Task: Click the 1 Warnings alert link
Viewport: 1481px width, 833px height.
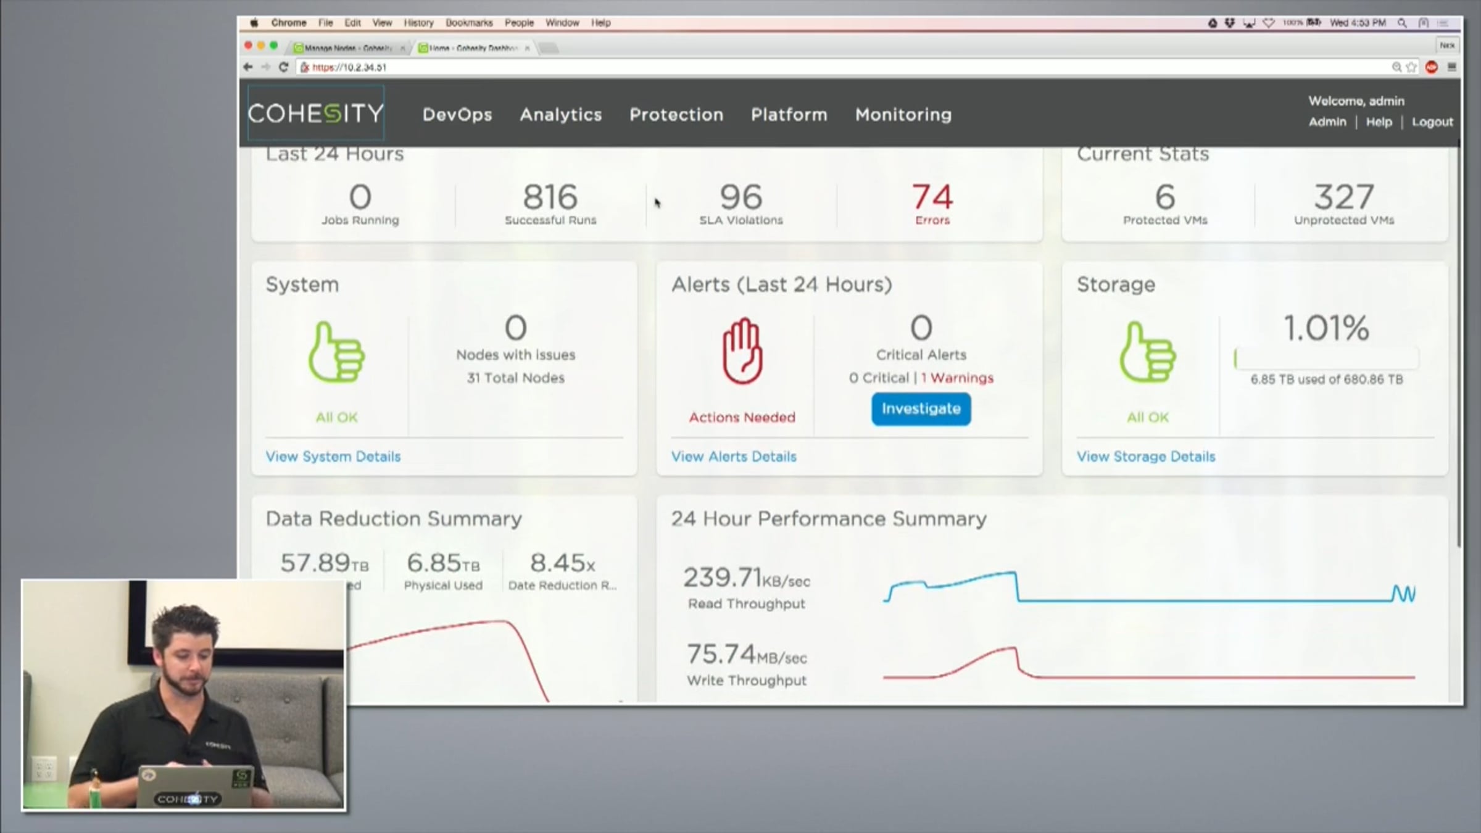Action: pyautogui.click(x=957, y=378)
